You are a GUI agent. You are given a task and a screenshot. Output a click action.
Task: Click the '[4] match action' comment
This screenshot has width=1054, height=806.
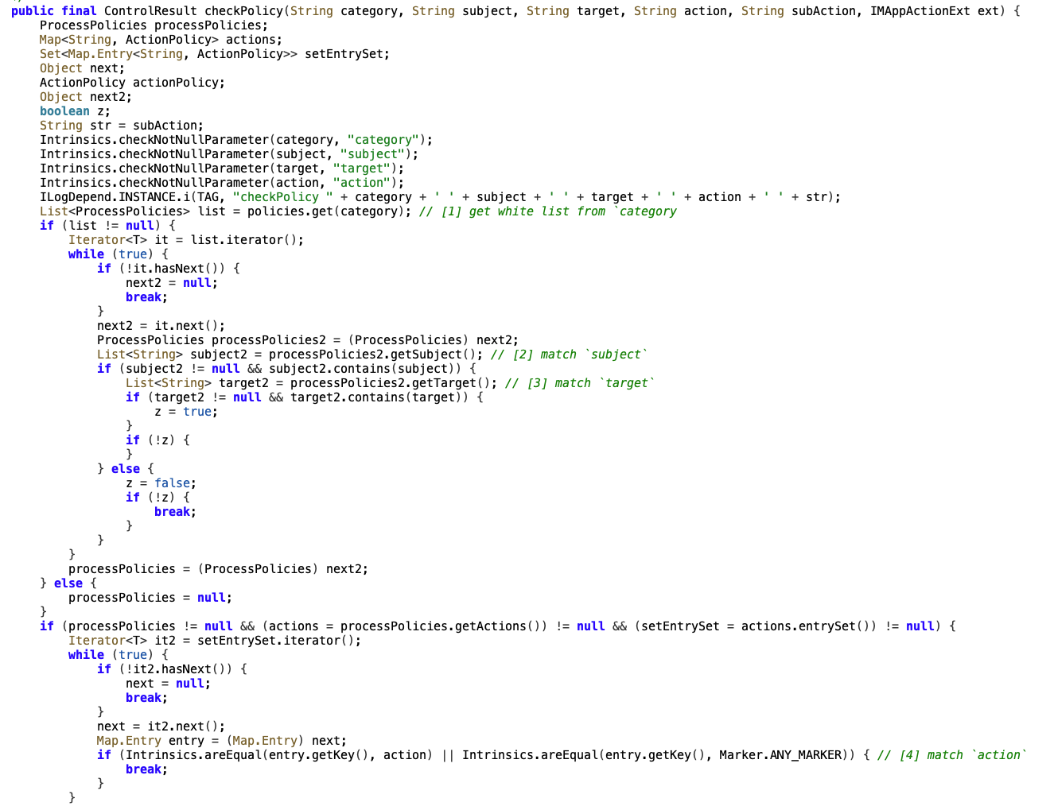tap(952, 754)
